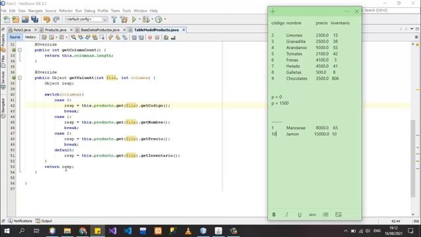Click the Find Selection magnifier icon
Viewport: 421px width, 237px height.
73,38
